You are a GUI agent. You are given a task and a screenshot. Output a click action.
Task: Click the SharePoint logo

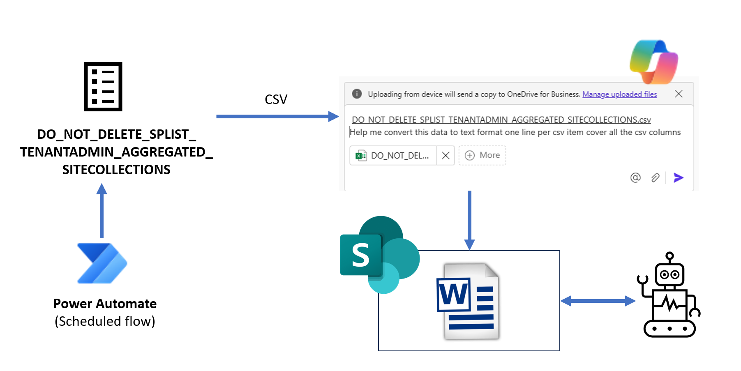[378, 255]
